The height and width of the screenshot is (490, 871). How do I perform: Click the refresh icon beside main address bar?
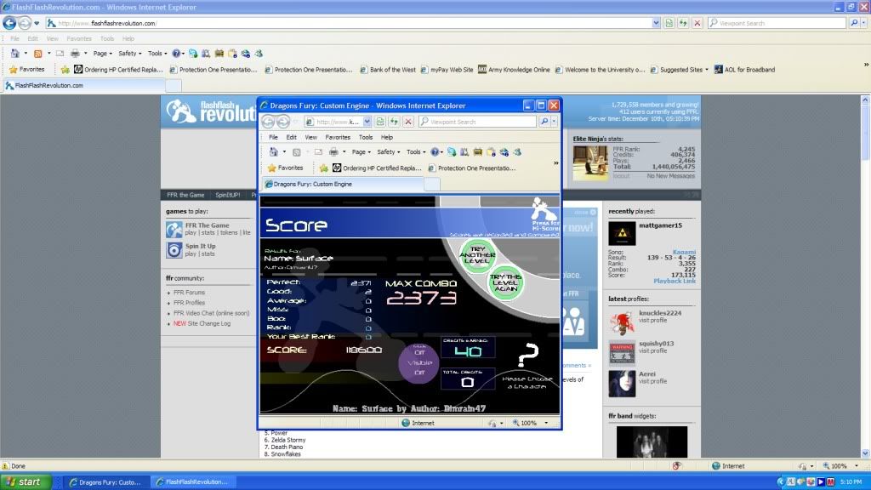pos(683,23)
